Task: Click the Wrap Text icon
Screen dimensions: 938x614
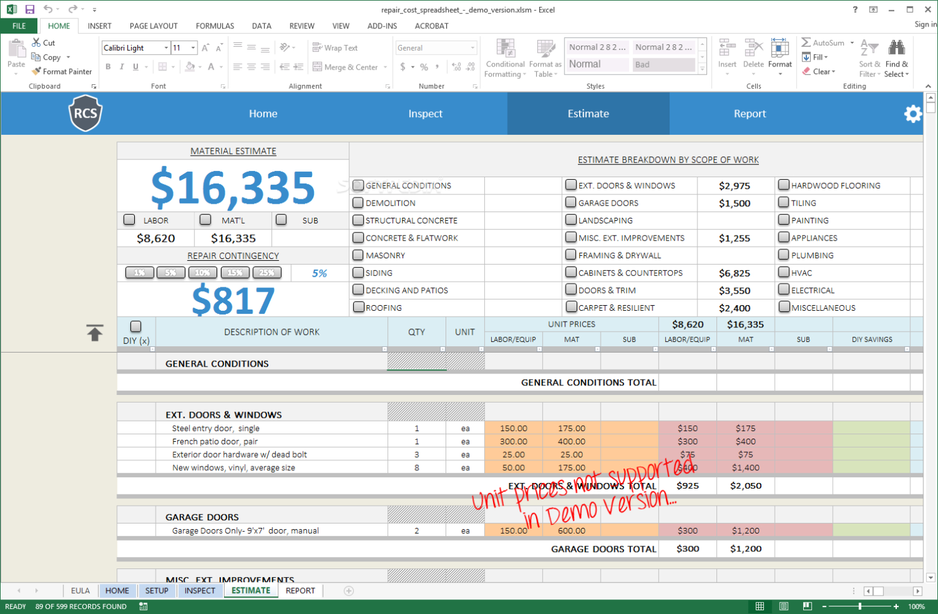Action: pyautogui.click(x=317, y=47)
